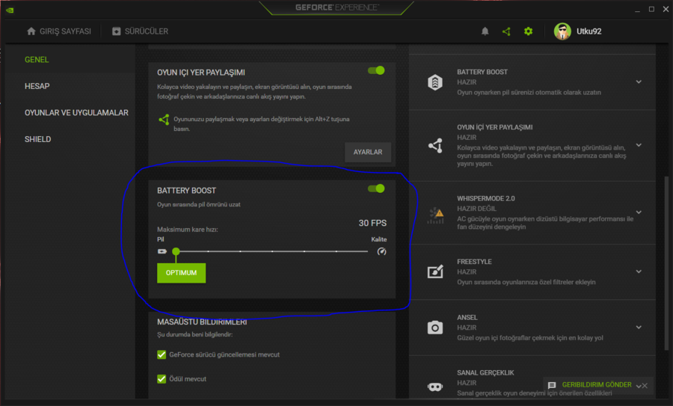Click the Masaüstü Bildirimleri heading
This screenshot has width=673, height=406.
click(202, 322)
